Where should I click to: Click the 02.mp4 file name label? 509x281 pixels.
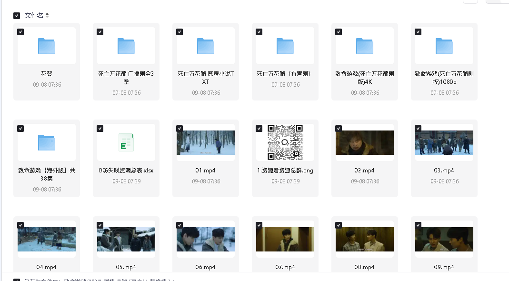[364, 171]
